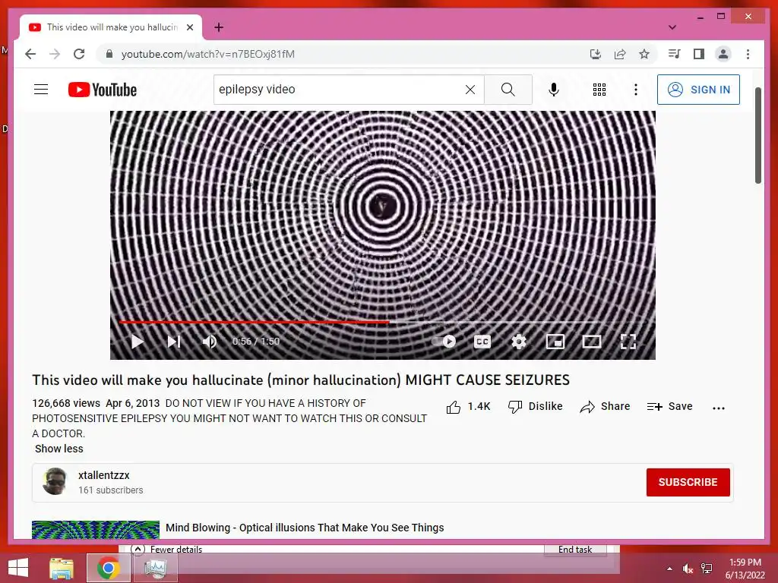Click the address bar URL
The width and height of the screenshot is (778, 583).
tap(208, 54)
